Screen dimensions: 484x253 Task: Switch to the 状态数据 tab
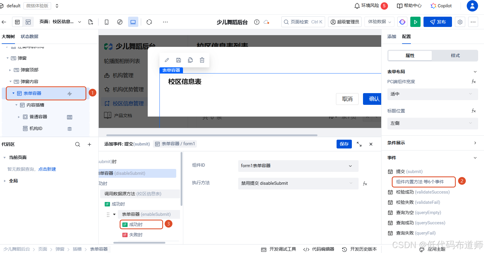29,37
